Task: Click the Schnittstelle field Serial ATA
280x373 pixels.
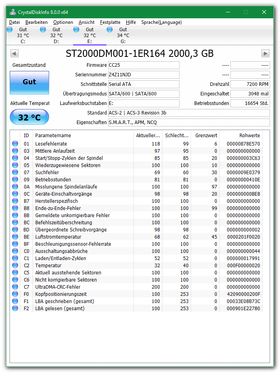Action: point(144,84)
